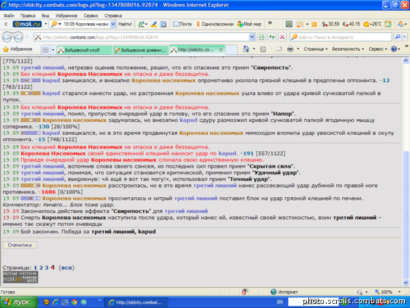The height and width of the screenshot is (308, 410).
Task: Open a new blank tab
Action: pos(232,50)
